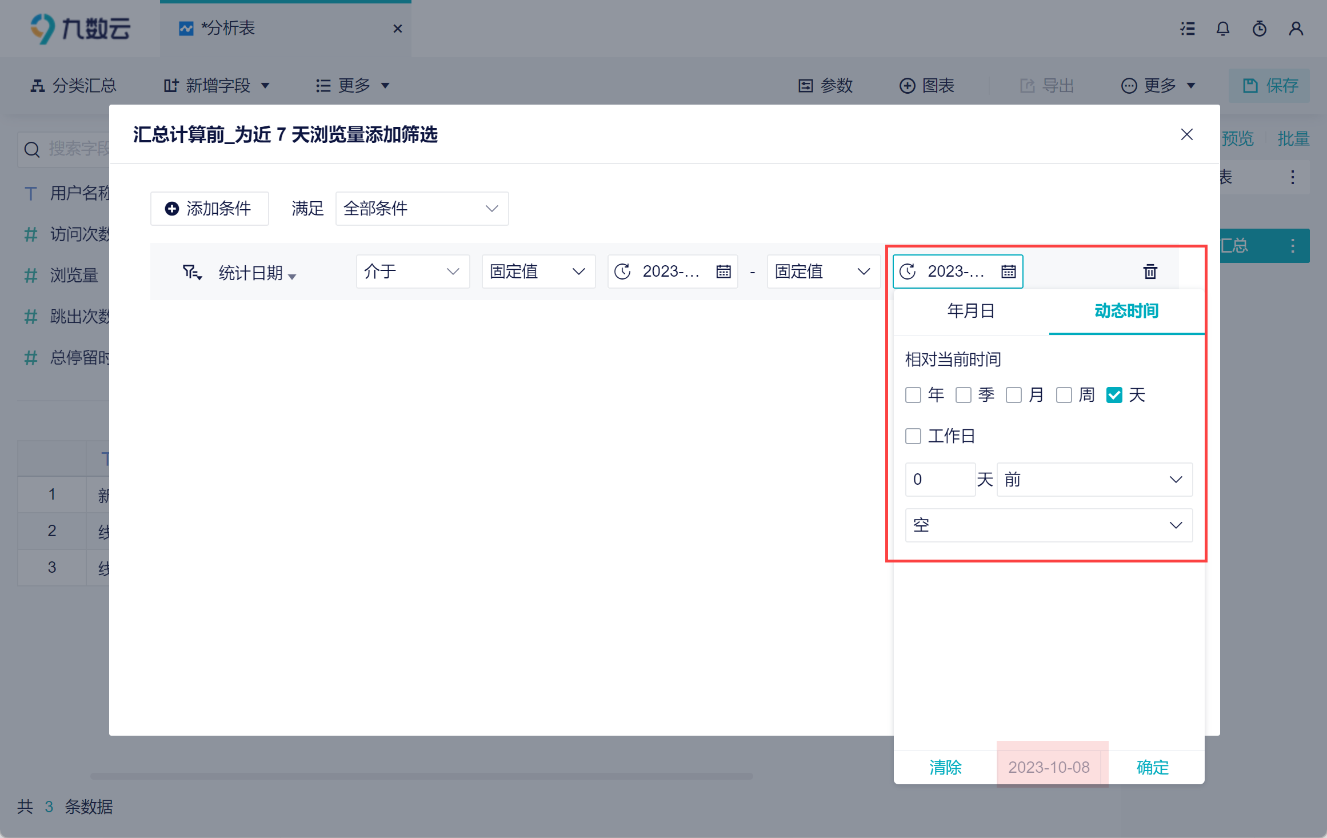The height and width of the screenshot is (838, 1327).
Task: Switch to the 年月日 tab
Action: [x=971, y=311]
